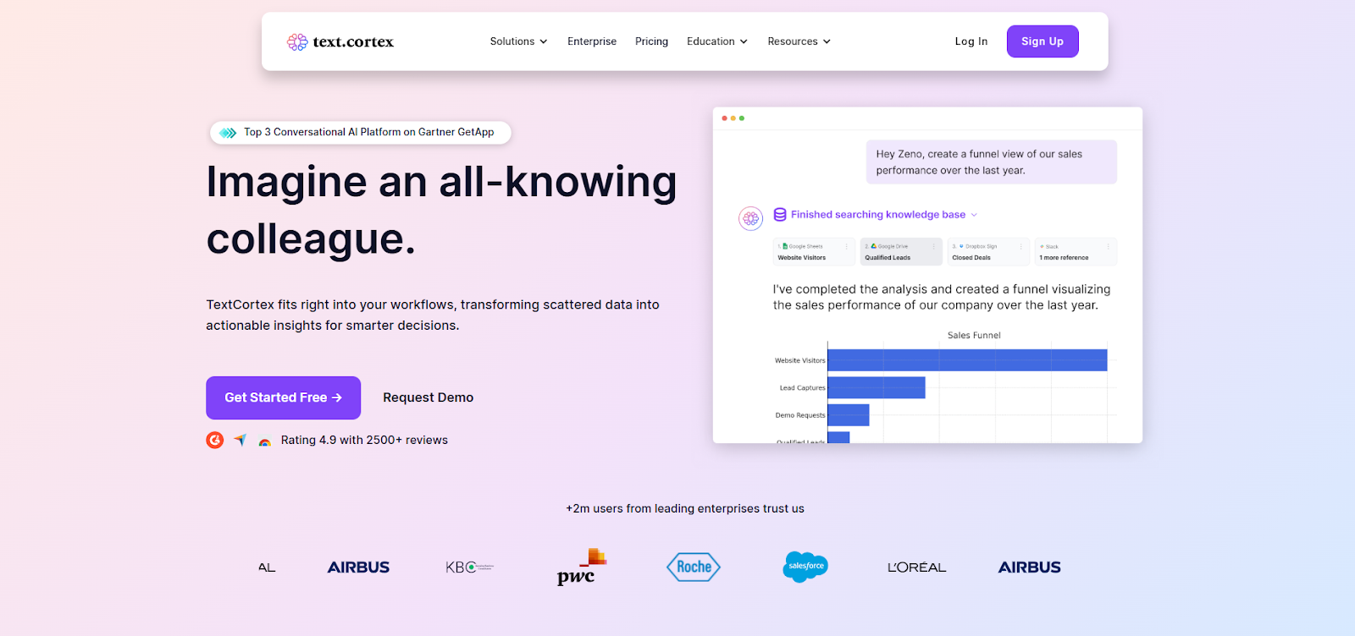This screenshot has width=1355, height=636.
Task: Click the Website Visitors bar in Sales Funnel
Action: 967,360
